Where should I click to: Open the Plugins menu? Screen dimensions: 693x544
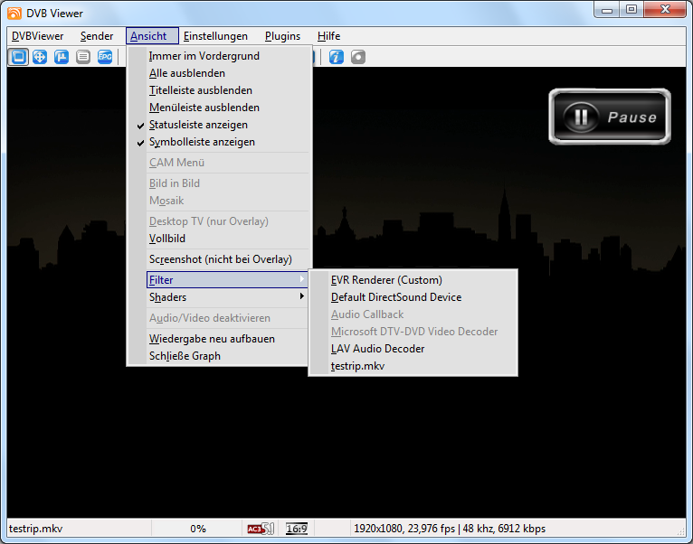point(283,36)
